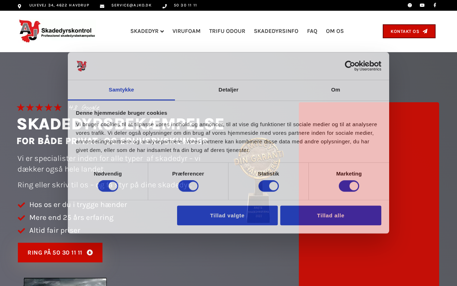Click the KONTAKT OS button

click(x=409, y=31)
